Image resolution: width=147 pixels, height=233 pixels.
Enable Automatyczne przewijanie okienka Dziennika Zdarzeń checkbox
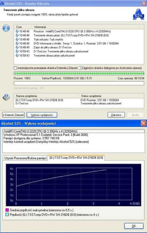(x=15, y=68)
